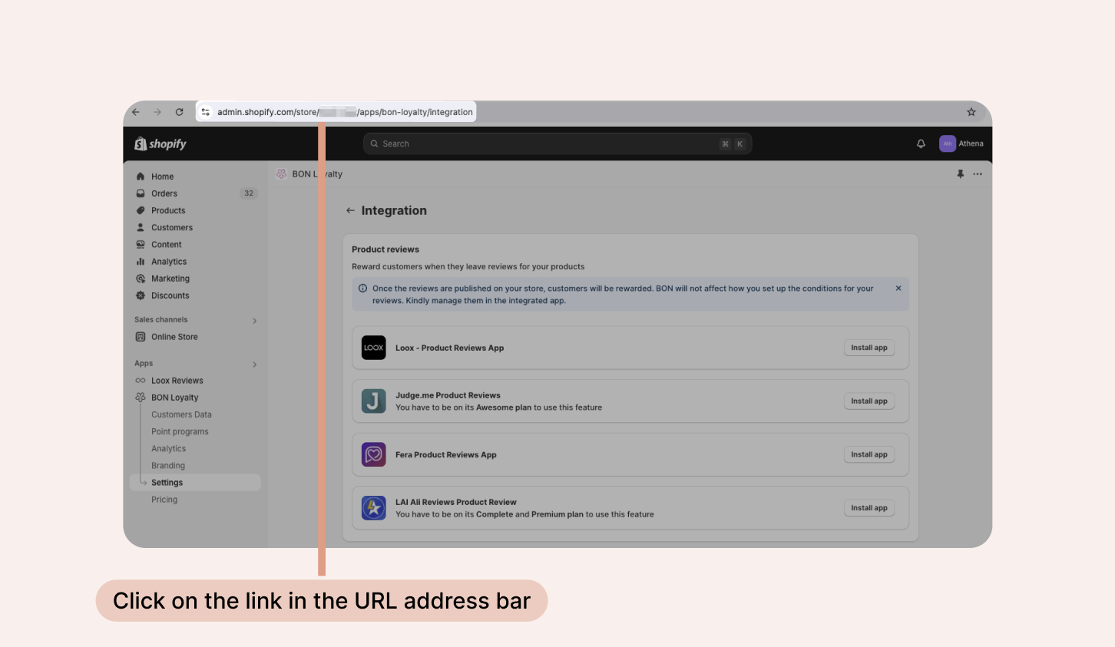Select Settings under BON Loyalty

tap(195, 483)
